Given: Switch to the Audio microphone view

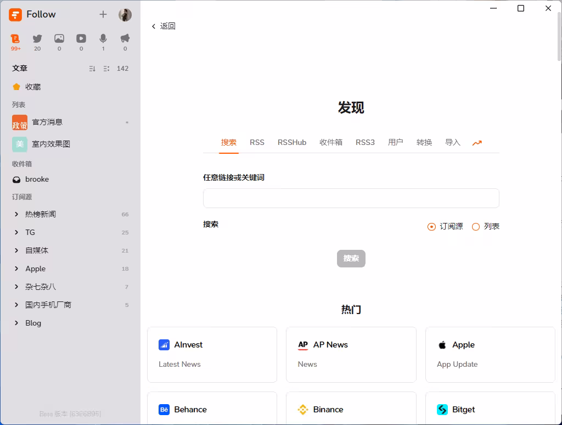Looking at the screenshot, I should (103, 42).
